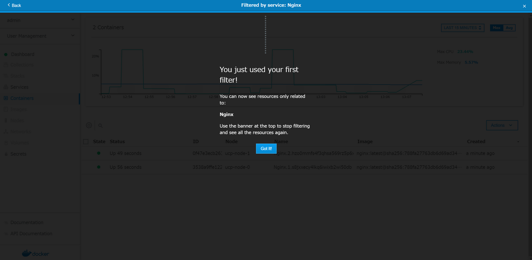This screenshot has width=532, height=260.
Task: Click the gear settings icon above table
Action: [89, 125]
